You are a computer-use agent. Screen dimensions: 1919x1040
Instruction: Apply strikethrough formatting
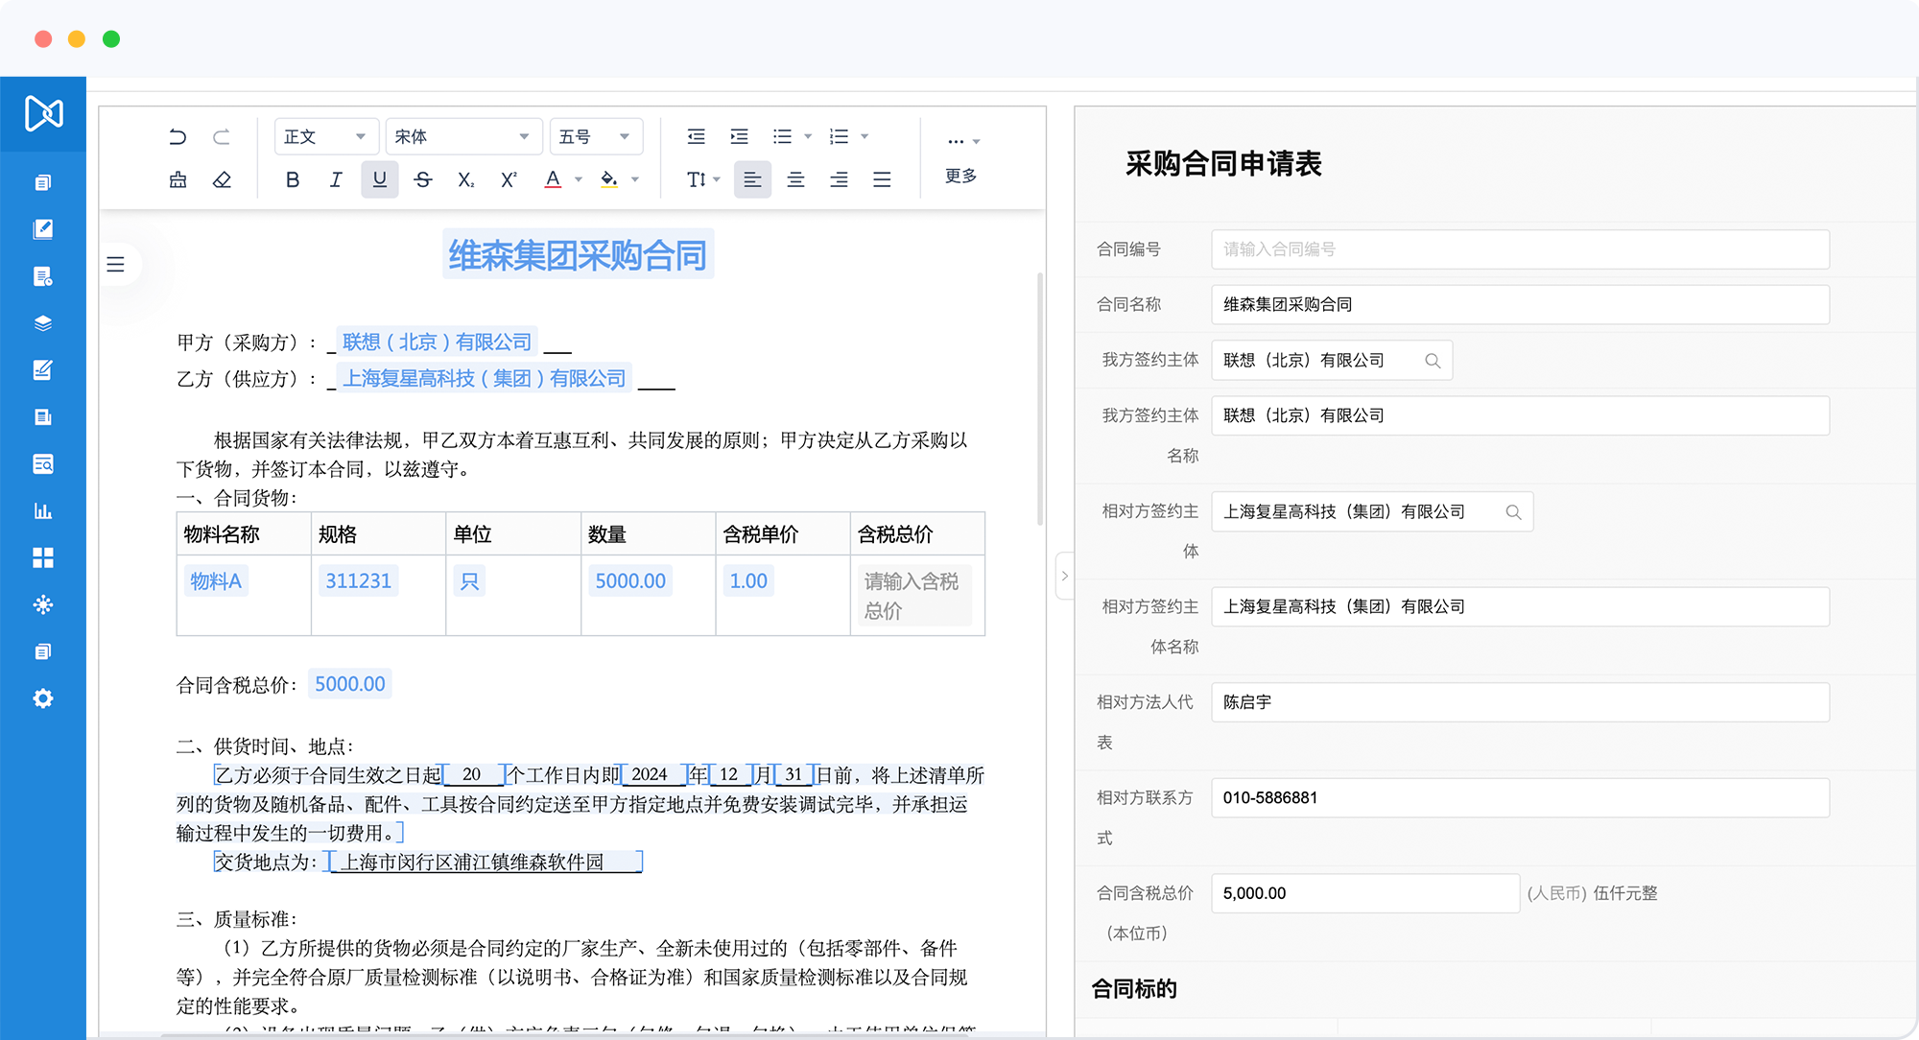pos(423,179)
